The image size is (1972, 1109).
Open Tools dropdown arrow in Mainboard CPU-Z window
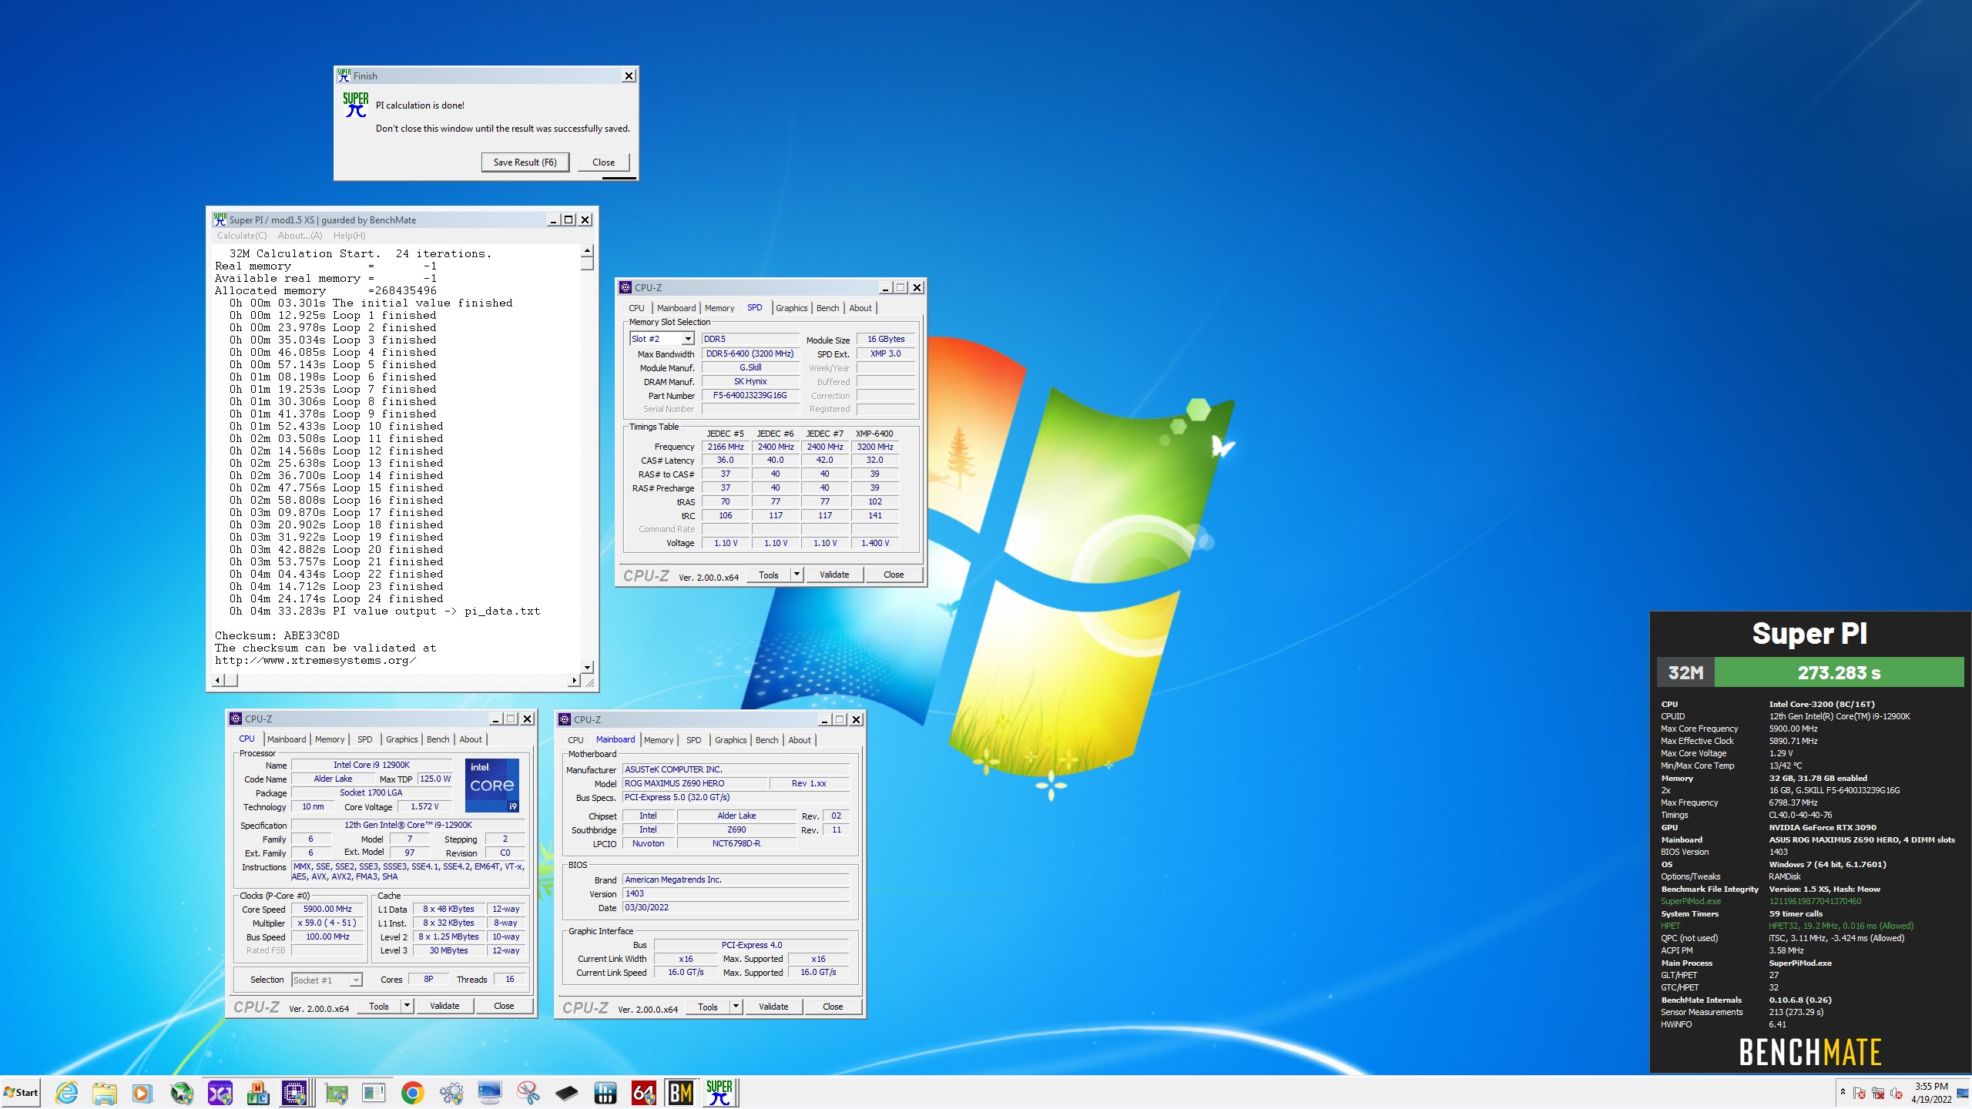[x=736, y=1007]
